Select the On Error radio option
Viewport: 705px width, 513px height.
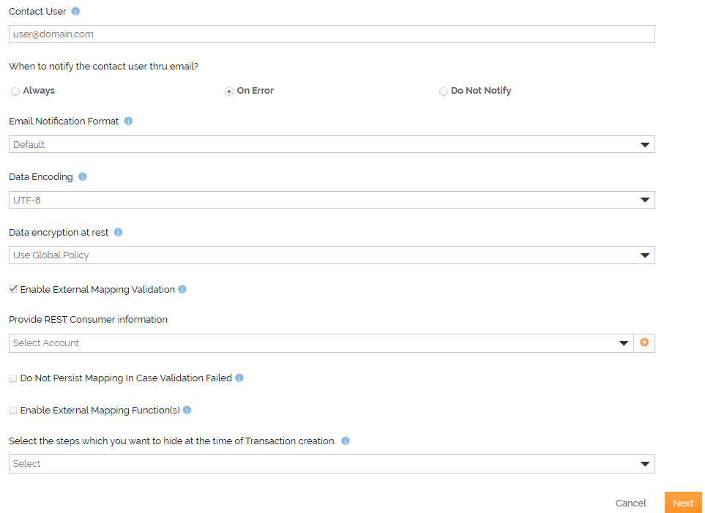click(x=229, y=91)
